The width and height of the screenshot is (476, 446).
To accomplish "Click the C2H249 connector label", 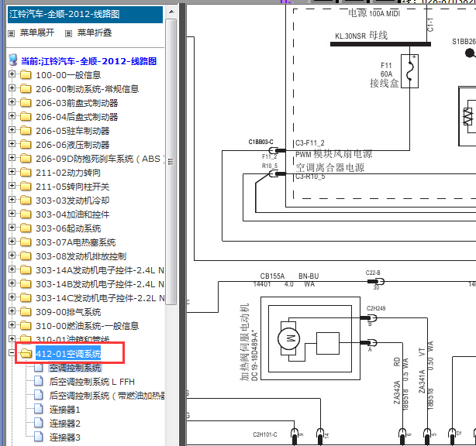I will tap(376, 308).
